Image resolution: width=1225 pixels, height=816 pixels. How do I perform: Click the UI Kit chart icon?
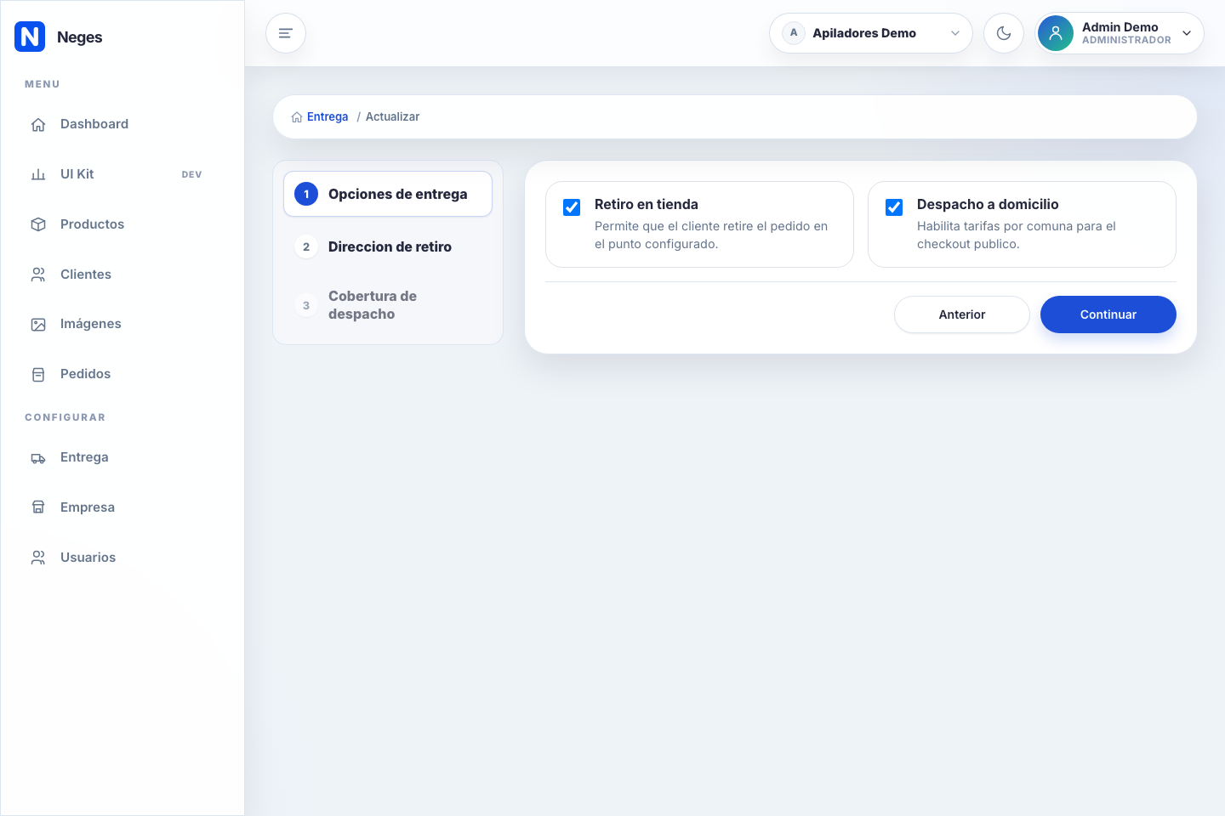click(x=38, y=174)
